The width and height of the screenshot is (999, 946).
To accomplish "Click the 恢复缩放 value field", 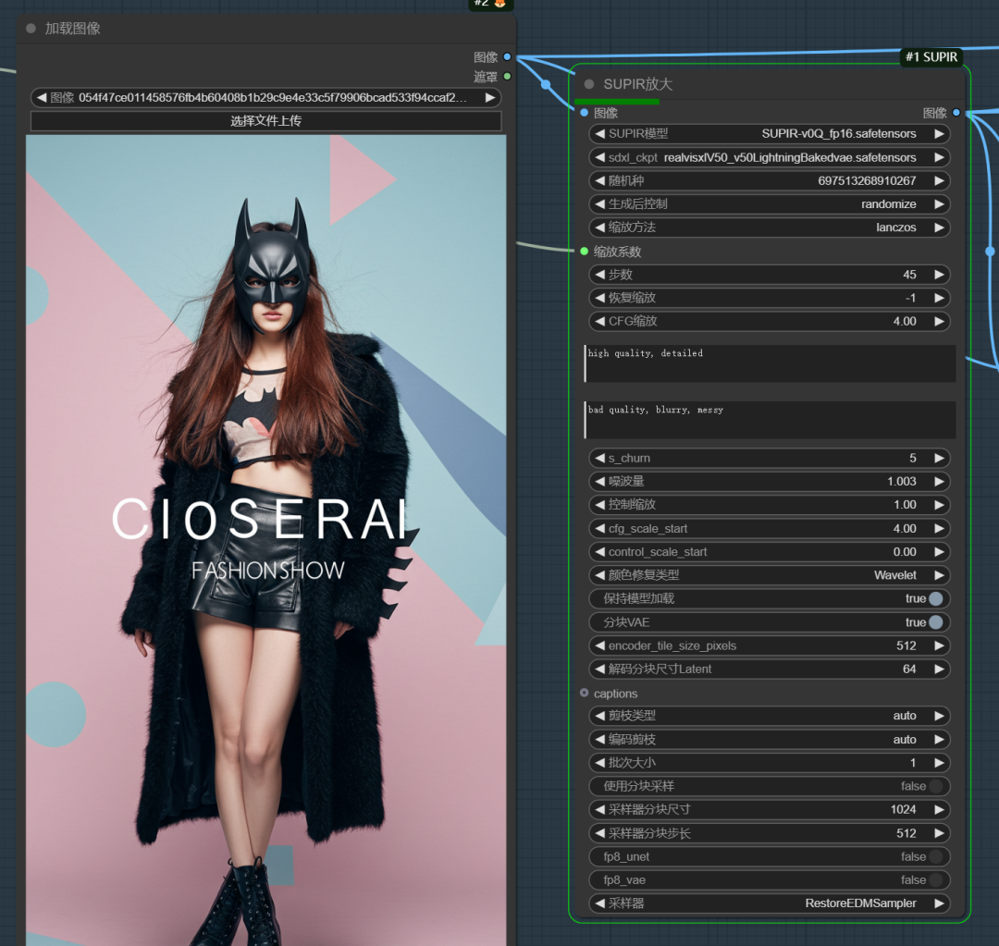I will coord(770,298).
